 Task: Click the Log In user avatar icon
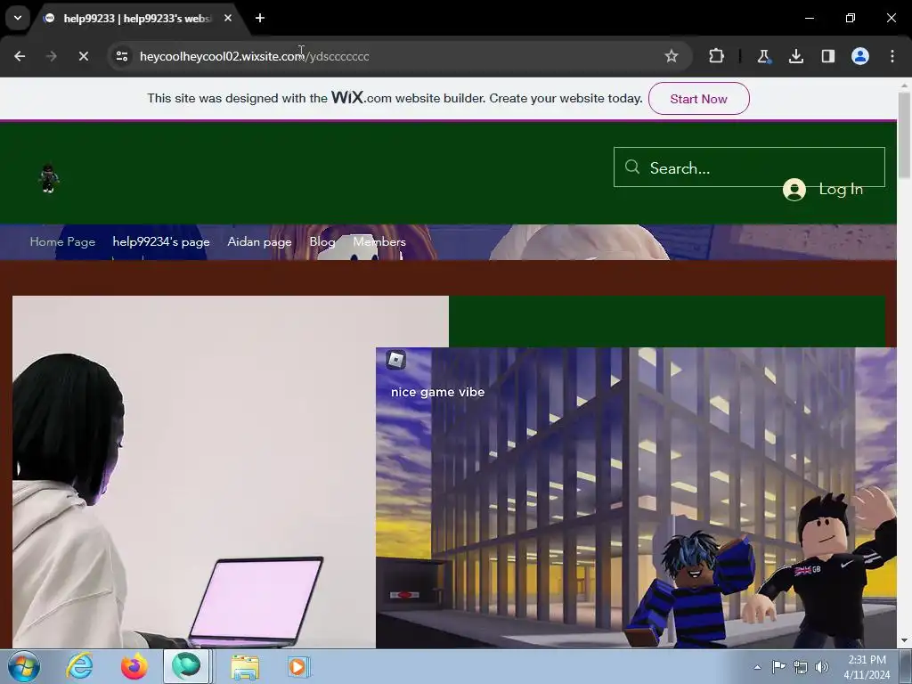click(794, 190)
